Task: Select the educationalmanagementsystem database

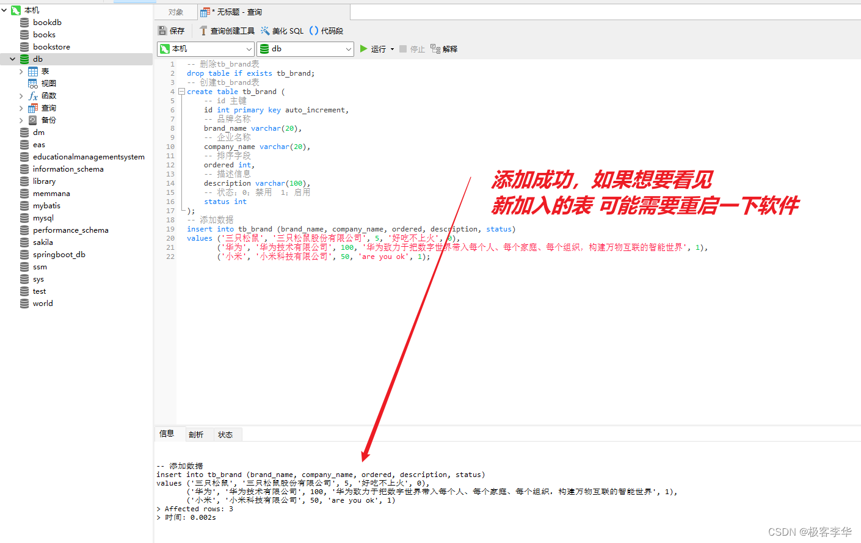Action: coord(89,157)
